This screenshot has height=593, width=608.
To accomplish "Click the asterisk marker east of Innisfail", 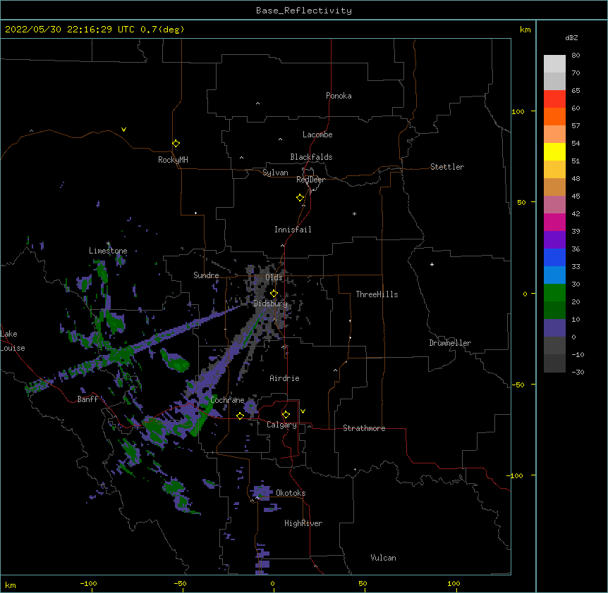I will pyautogui.click(x=354, y=213).
